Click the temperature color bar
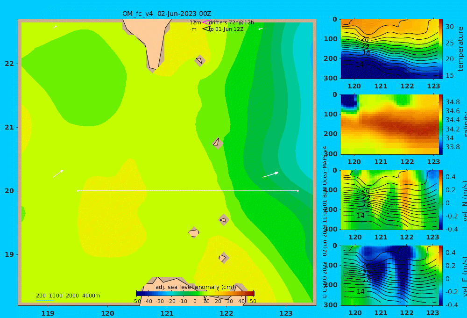Image resolution: width=467 pixels, height=318 pixels. click(x=441, y=49)
